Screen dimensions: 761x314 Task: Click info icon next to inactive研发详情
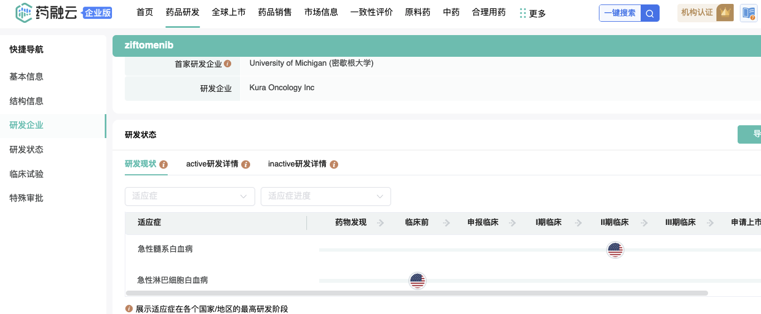(x=334, y=164)
